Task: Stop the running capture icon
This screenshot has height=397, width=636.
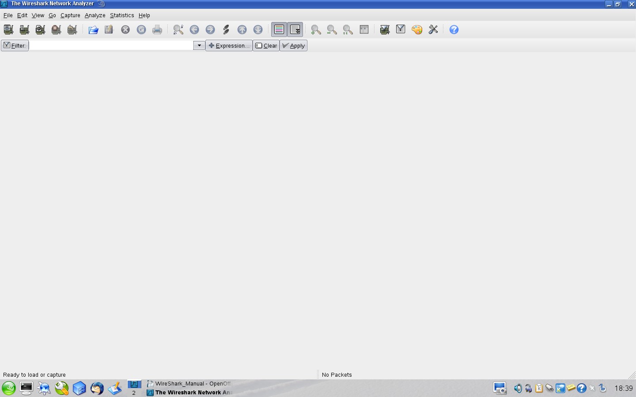Action: (x=56, y=30)
